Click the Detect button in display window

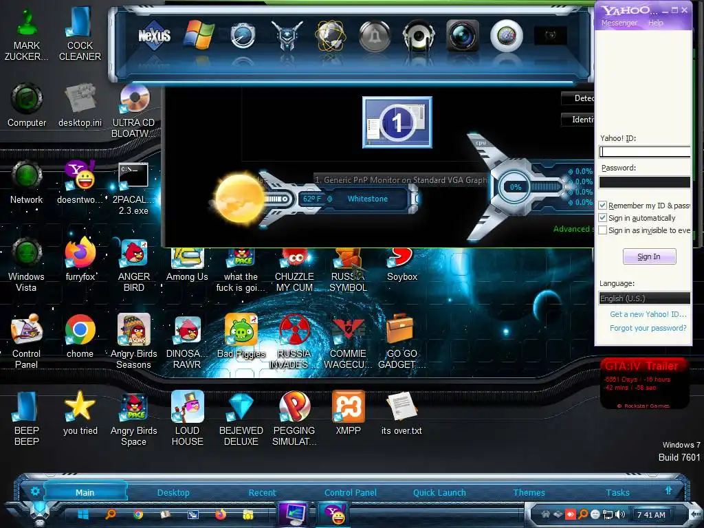(578, 98)
